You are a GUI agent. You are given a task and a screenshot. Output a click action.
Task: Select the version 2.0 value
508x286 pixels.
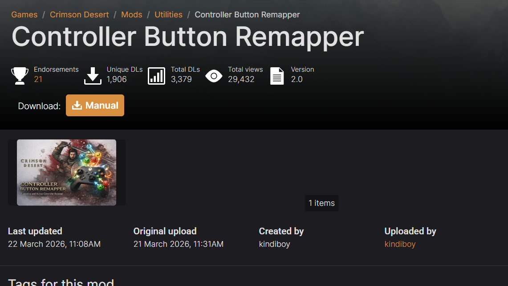pos(297,79)
